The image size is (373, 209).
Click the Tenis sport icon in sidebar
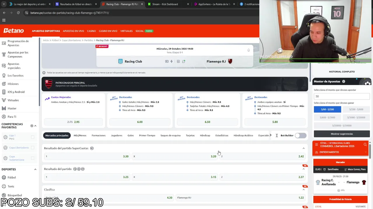pyautogui.click(x=4, y=186)
